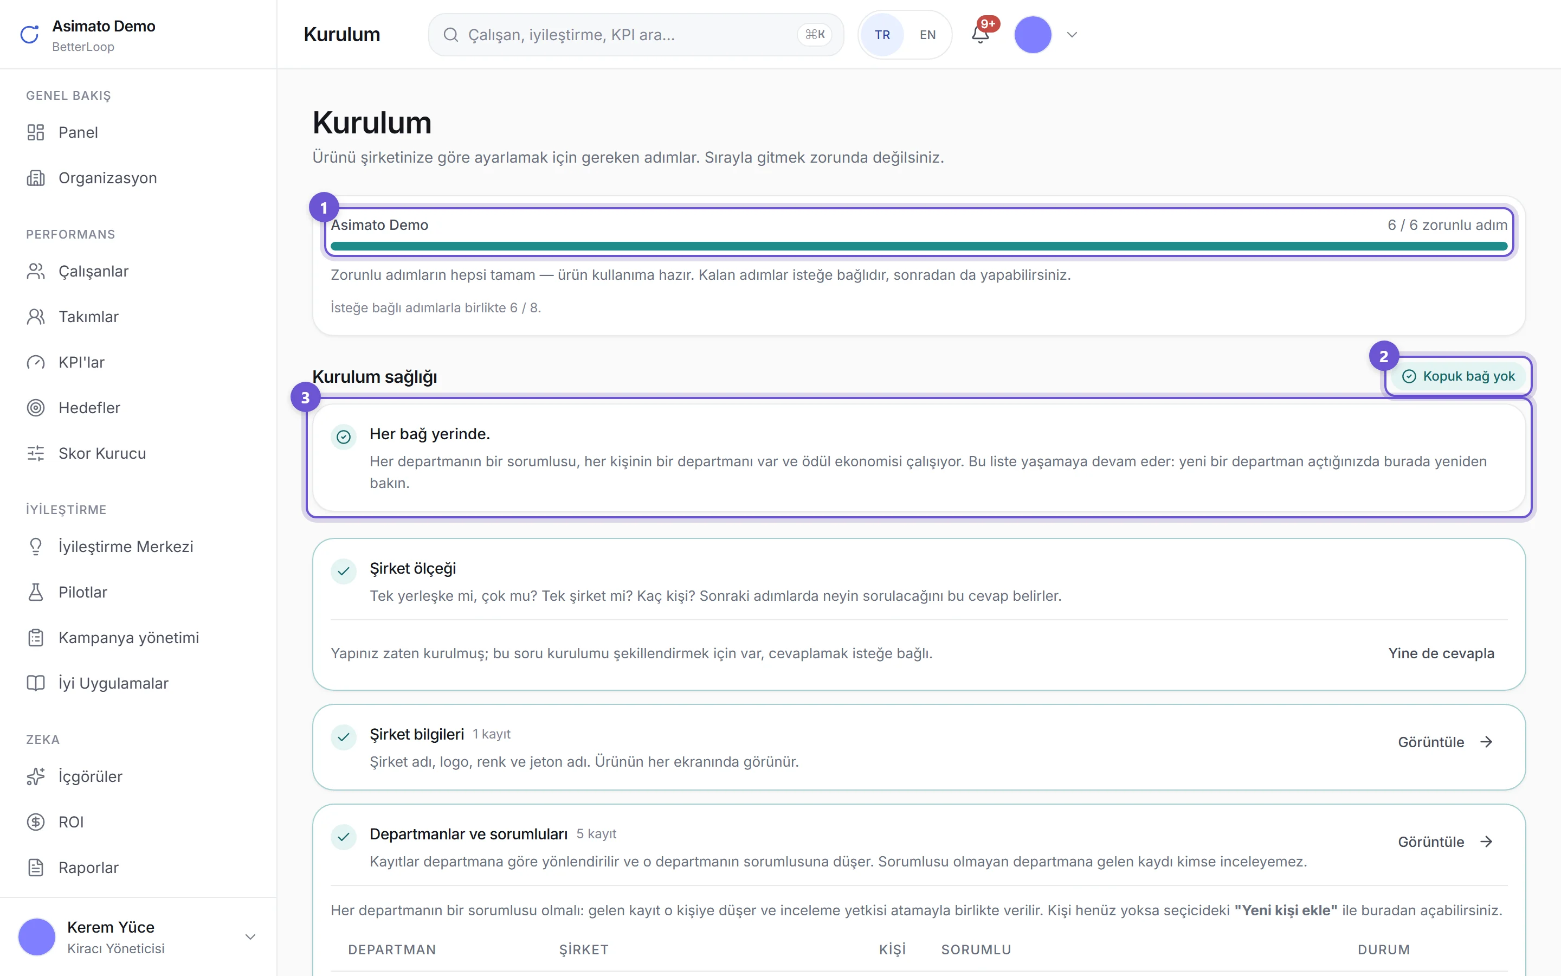The height and width of the screenshot is (976, 1561).
Task: Select KPI'lar from the sidebar
Action: pyautogui.click(x=138, y=363)
